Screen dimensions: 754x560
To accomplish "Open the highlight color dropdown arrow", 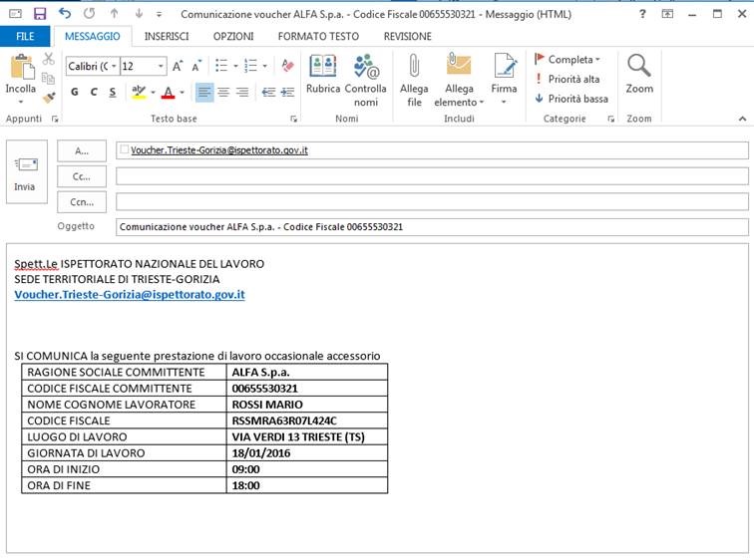I will pyautogui.click(x=153, y=93).
